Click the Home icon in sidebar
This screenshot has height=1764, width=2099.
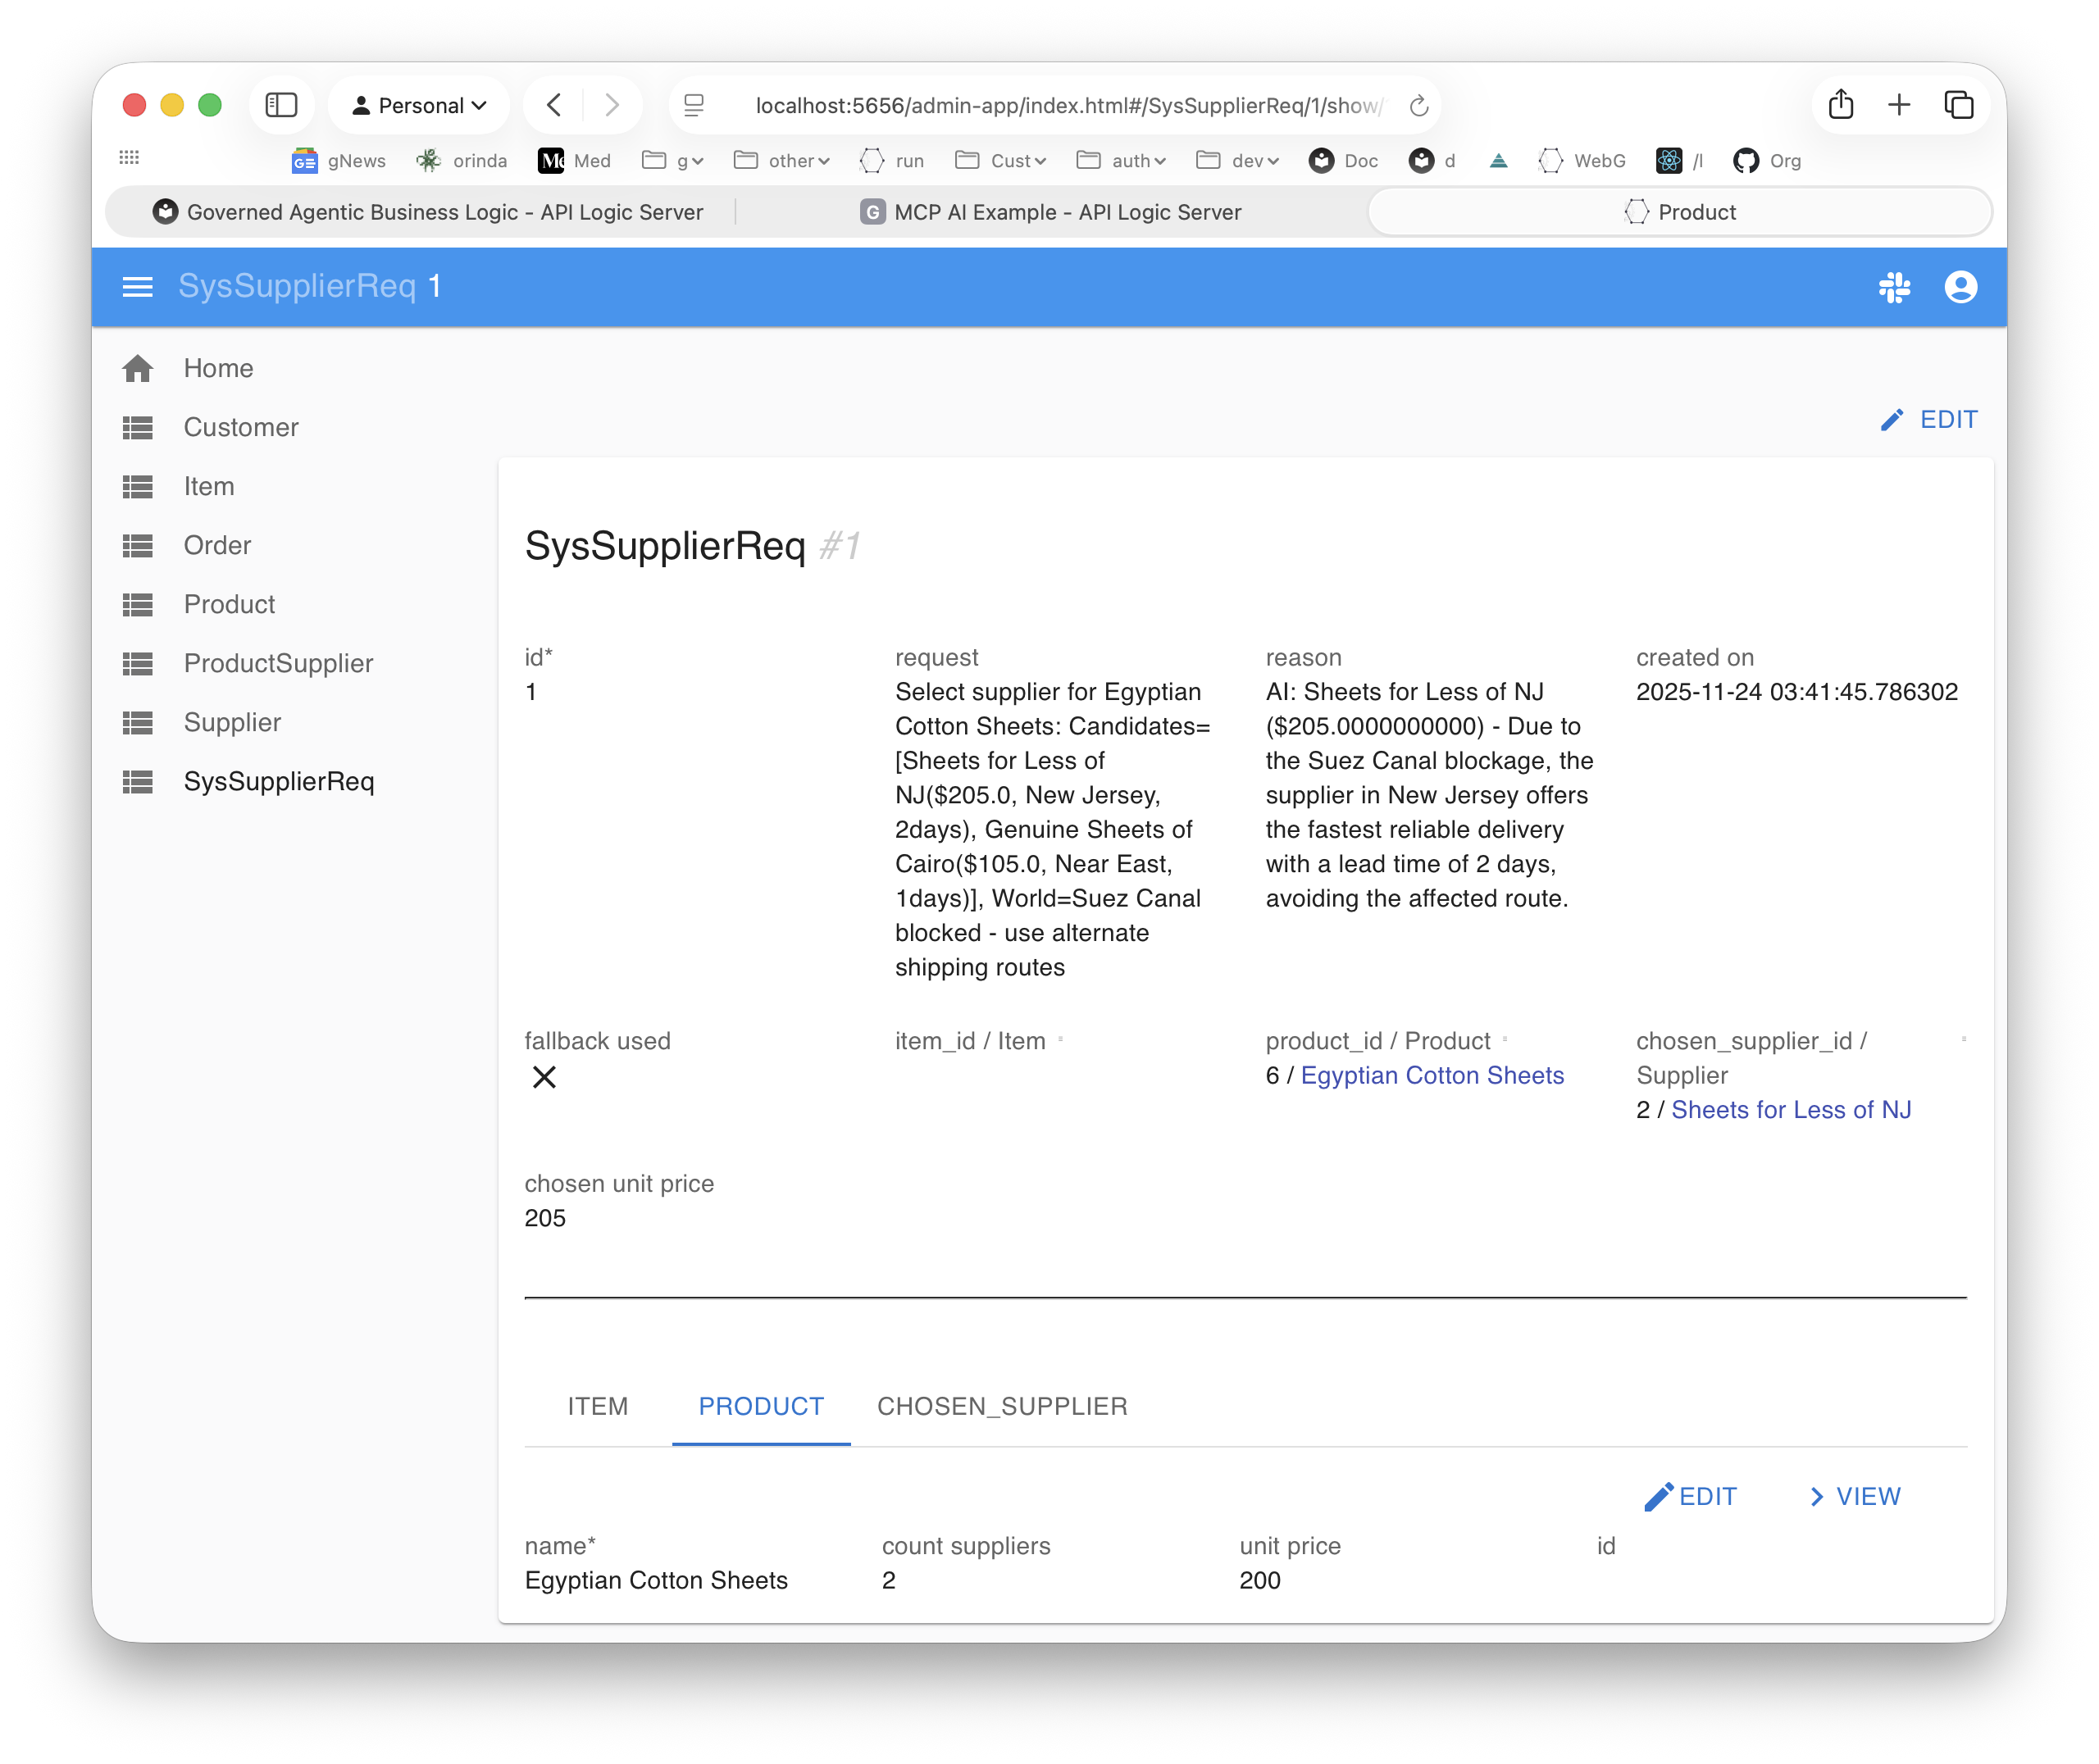[x=138, y=368]
